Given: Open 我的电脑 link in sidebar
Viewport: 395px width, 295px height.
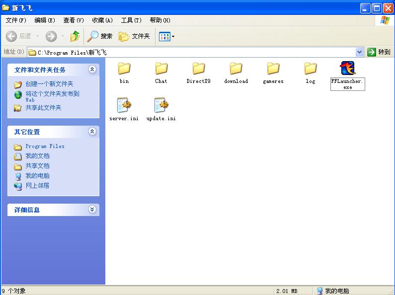Looking at the screenshot, I should 37,176.
